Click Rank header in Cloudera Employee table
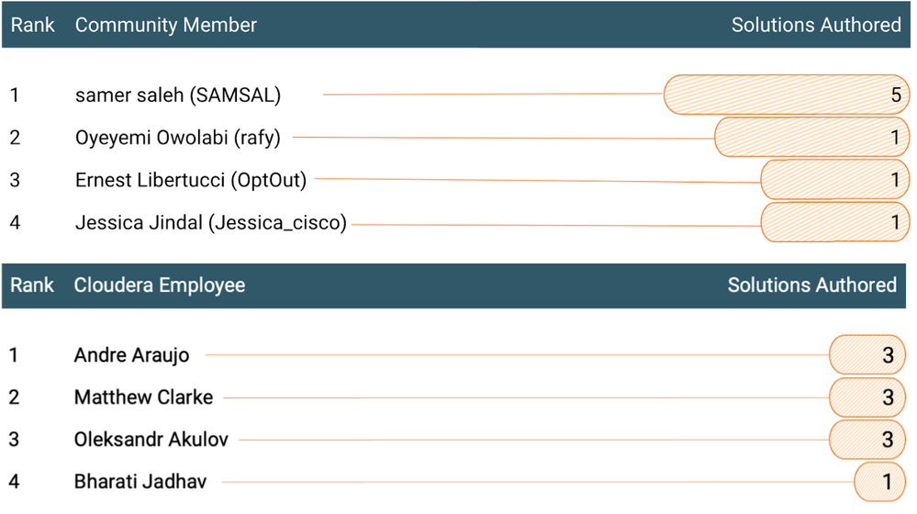The width and height of the screenshot is (917, 514). click(x=32, y=285)
